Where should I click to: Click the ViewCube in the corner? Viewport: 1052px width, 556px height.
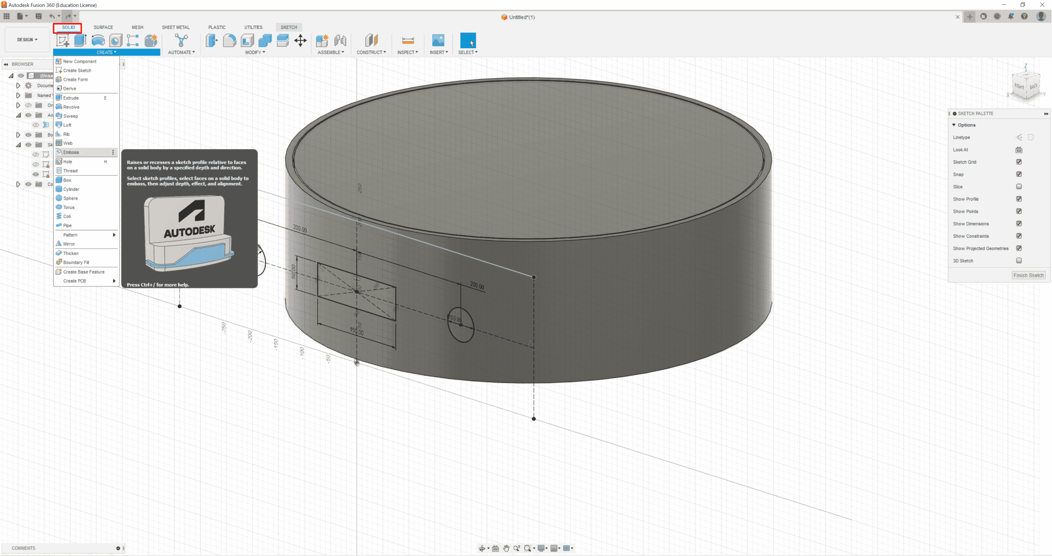(1025, 85)
